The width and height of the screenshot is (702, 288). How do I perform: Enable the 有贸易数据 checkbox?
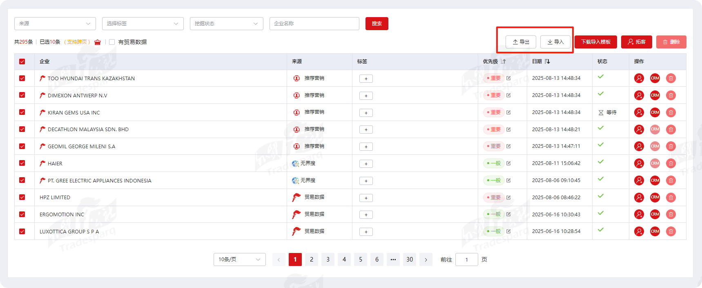(112, 42)
